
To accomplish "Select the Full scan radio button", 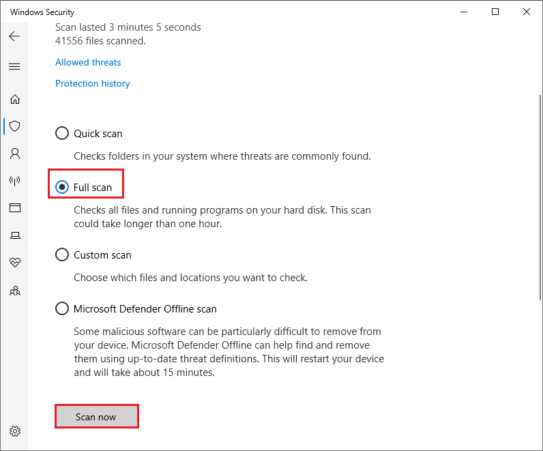I will pos(62,187).
